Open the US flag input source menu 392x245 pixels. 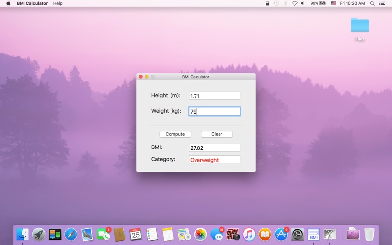click(333, 3)
